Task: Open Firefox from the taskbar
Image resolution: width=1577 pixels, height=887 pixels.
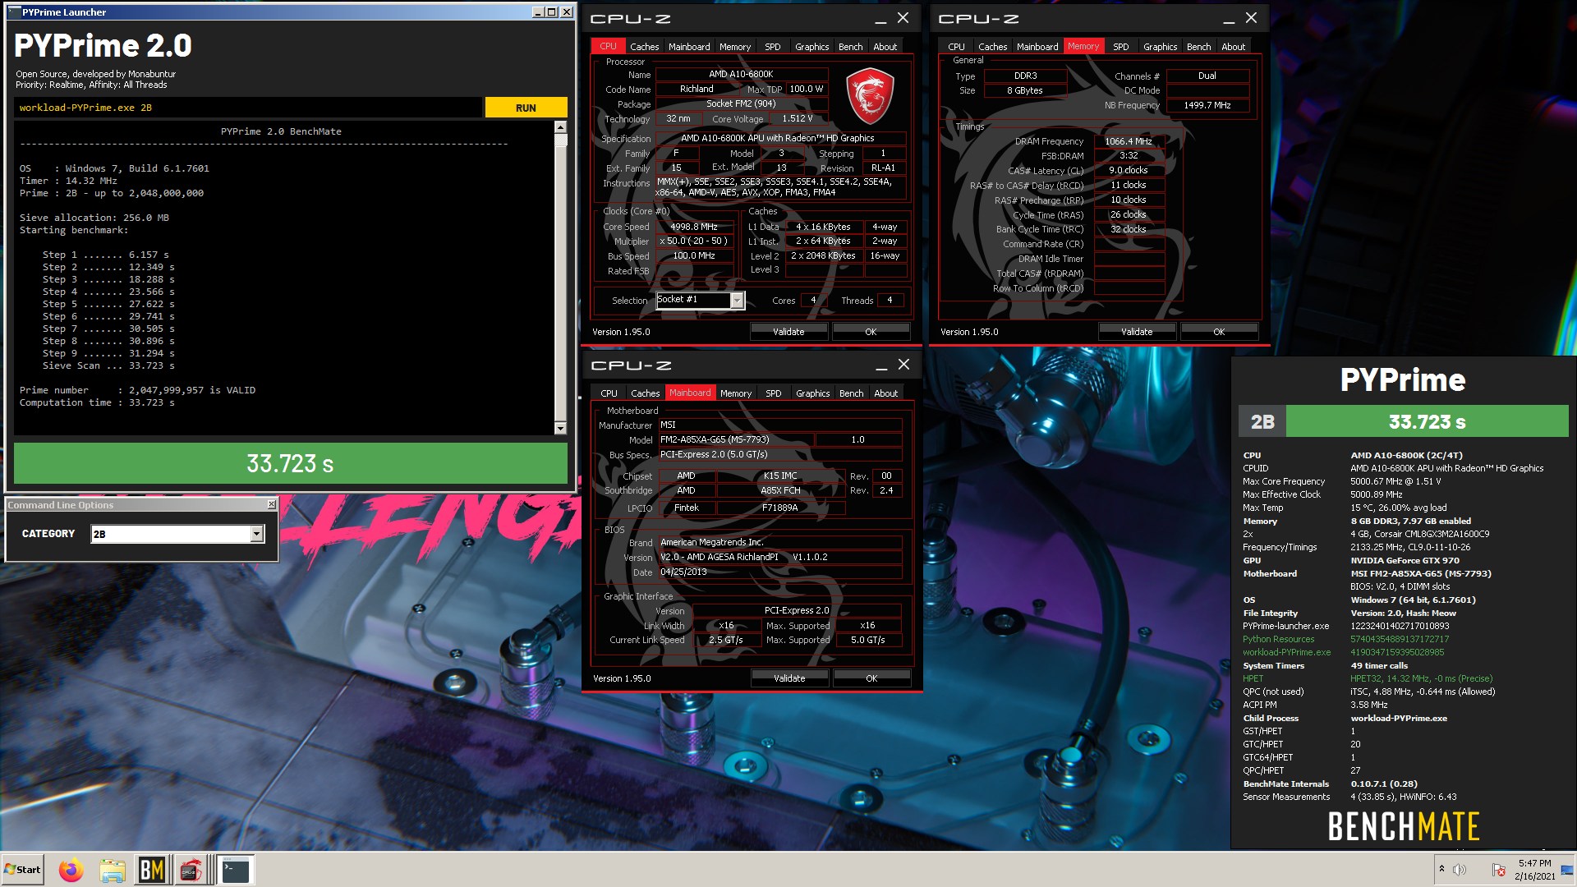Action: click(x=71, y=870)
